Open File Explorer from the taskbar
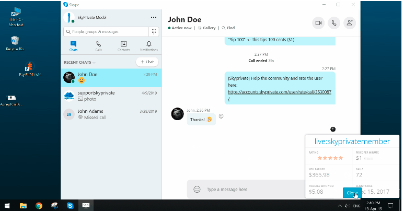Image resolution: width=404 pixels, height=212 pixels. [23, 206]
